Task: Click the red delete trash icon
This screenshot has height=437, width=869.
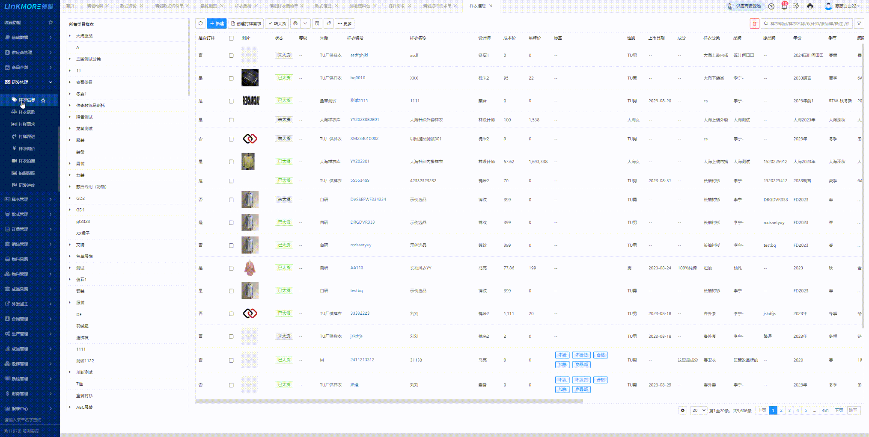Action: [754, 24]
